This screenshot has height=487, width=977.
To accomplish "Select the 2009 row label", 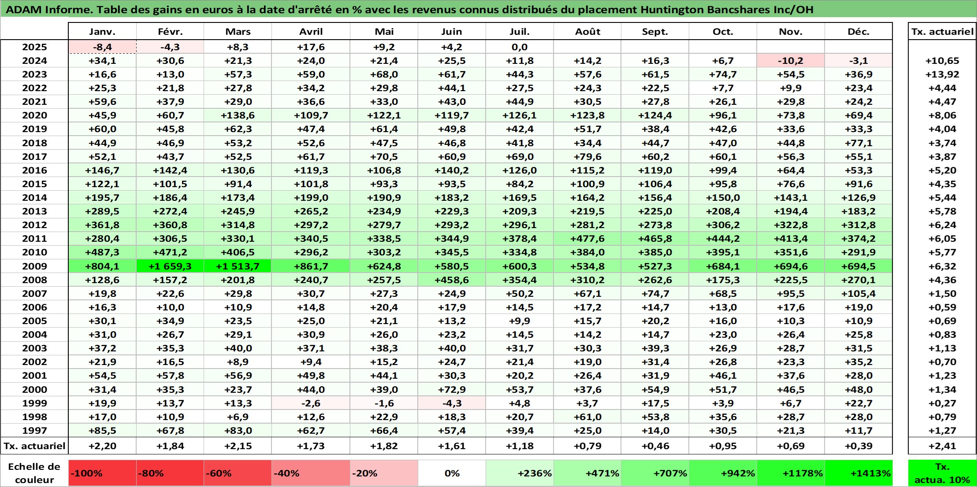I will coord(34,266).
